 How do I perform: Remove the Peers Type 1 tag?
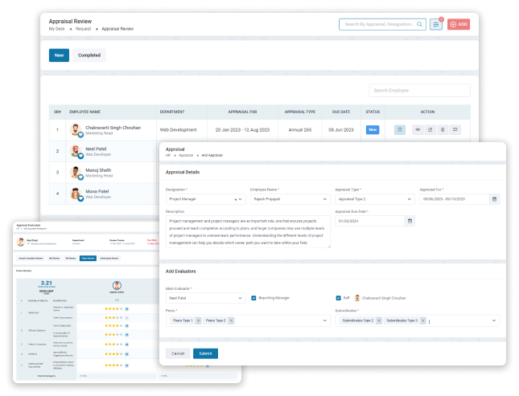(x=198, y=320)
